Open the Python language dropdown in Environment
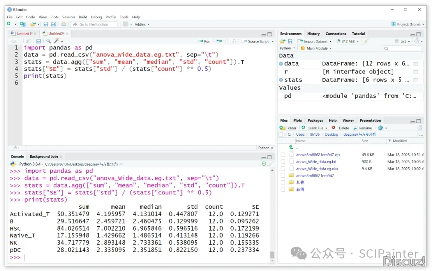Image resolution: width=432 pixels, height=271 pixels. point(287,48)
